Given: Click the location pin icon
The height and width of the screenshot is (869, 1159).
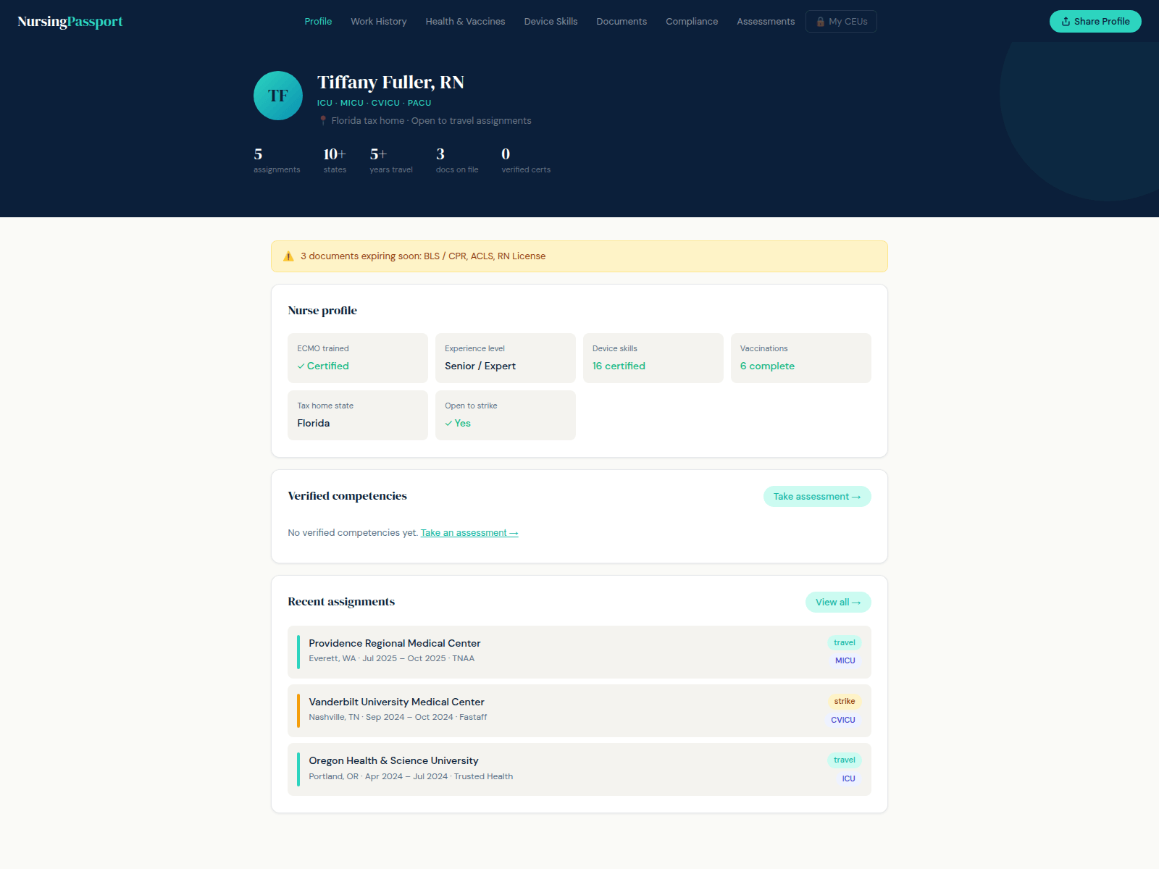Looking at the screenshot, I should (323, 121).
